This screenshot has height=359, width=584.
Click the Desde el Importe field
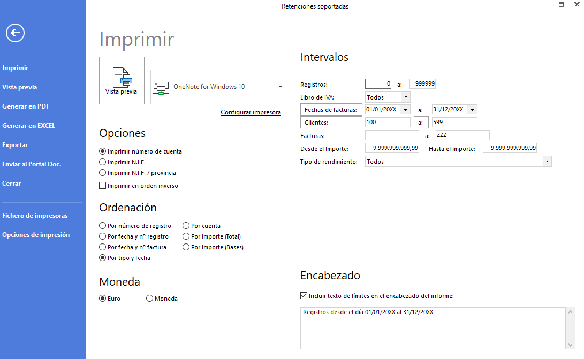392,148
